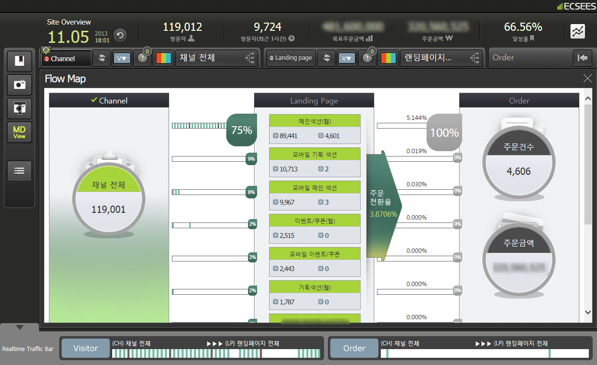Click the 0.030% conversion label
This screenshot has width=597, height=365.
click(x=416, y=184)
